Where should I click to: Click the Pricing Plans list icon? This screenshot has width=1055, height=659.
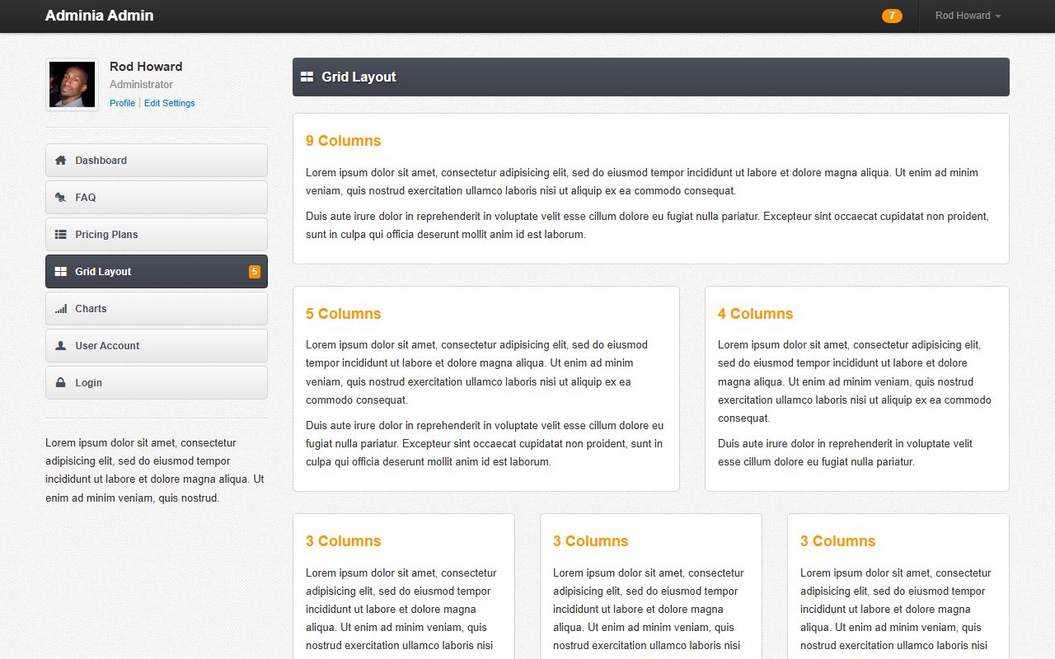point(60,234)
